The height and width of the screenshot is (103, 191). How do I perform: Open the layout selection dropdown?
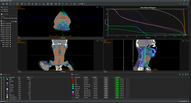pos(89,4)
